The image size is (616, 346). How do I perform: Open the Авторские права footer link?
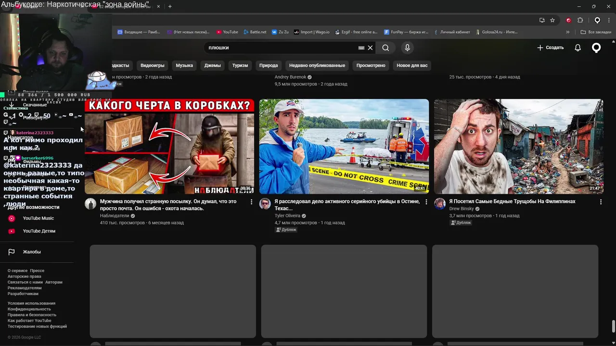coord(24,276)
